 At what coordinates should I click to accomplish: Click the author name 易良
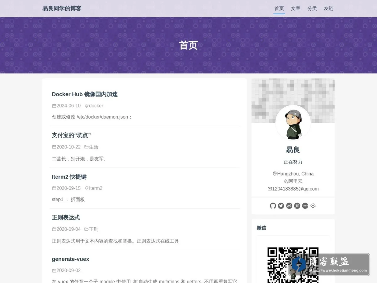tap(293, 150)
